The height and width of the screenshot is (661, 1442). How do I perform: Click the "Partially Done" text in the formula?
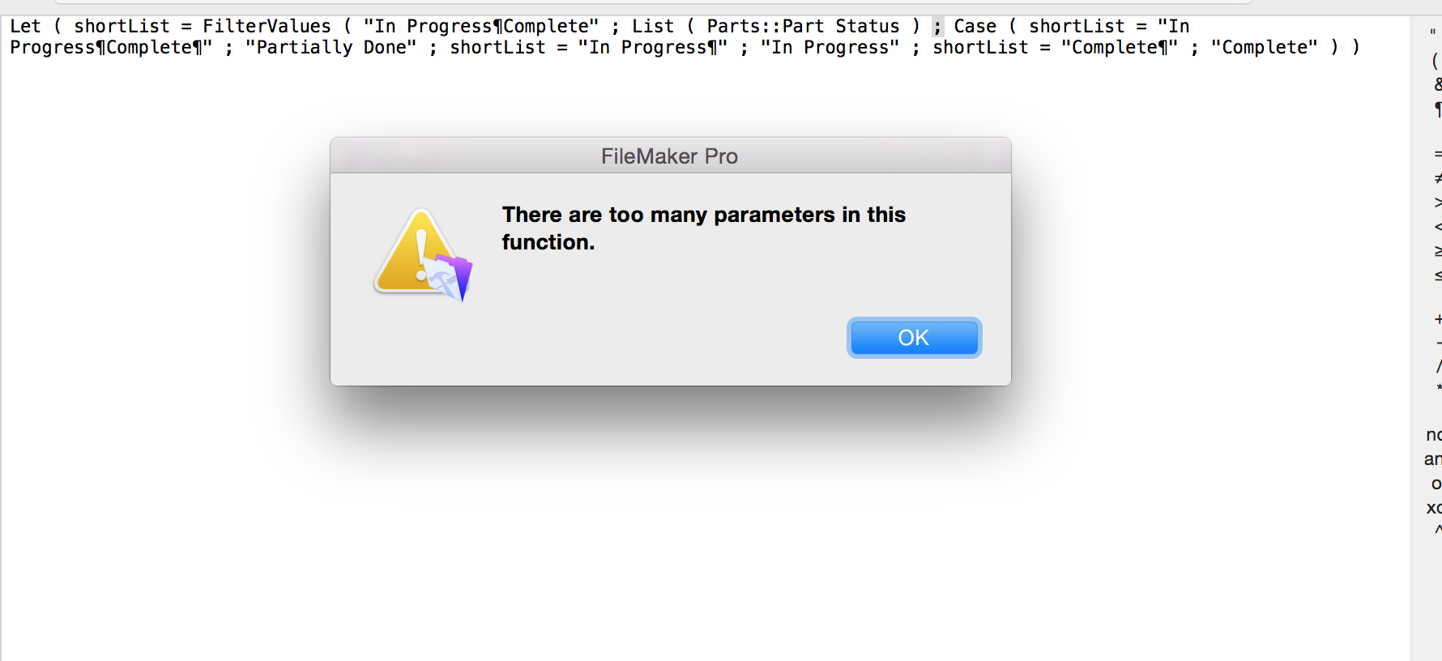[331, 48]
